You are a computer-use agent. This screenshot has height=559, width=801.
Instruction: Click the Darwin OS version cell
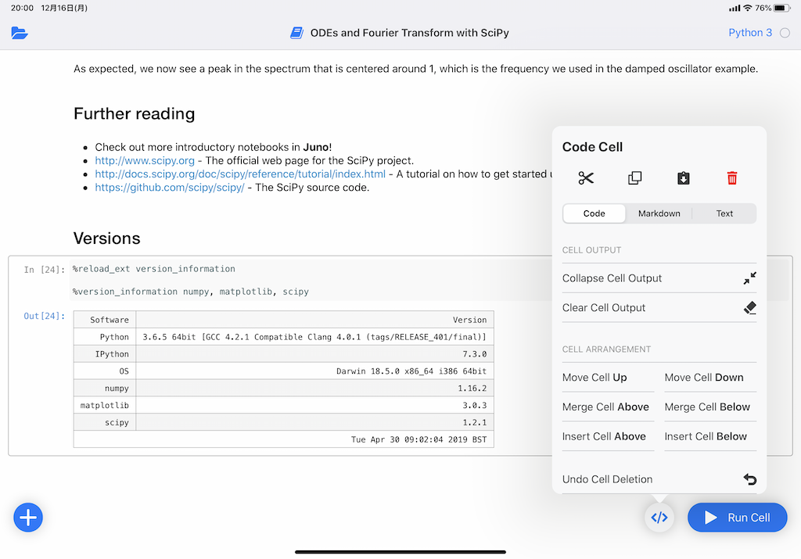pos(314,371)
